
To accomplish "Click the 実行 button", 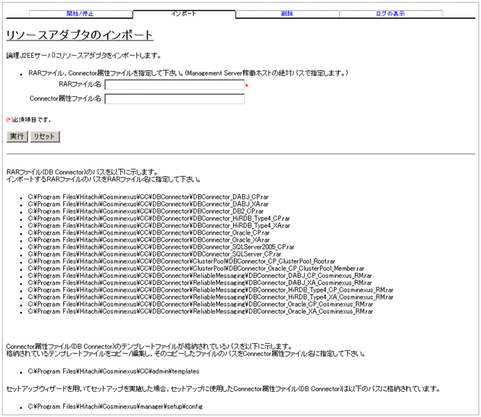I will (x=17, y=136).
